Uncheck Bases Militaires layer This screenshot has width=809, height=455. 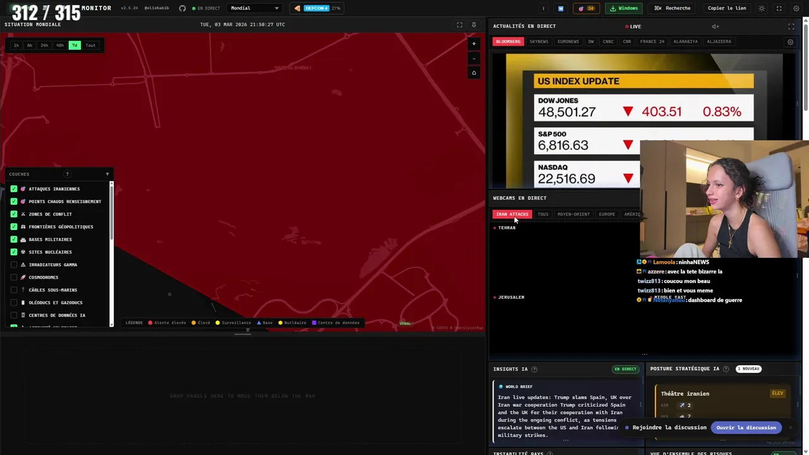[14, 240]
